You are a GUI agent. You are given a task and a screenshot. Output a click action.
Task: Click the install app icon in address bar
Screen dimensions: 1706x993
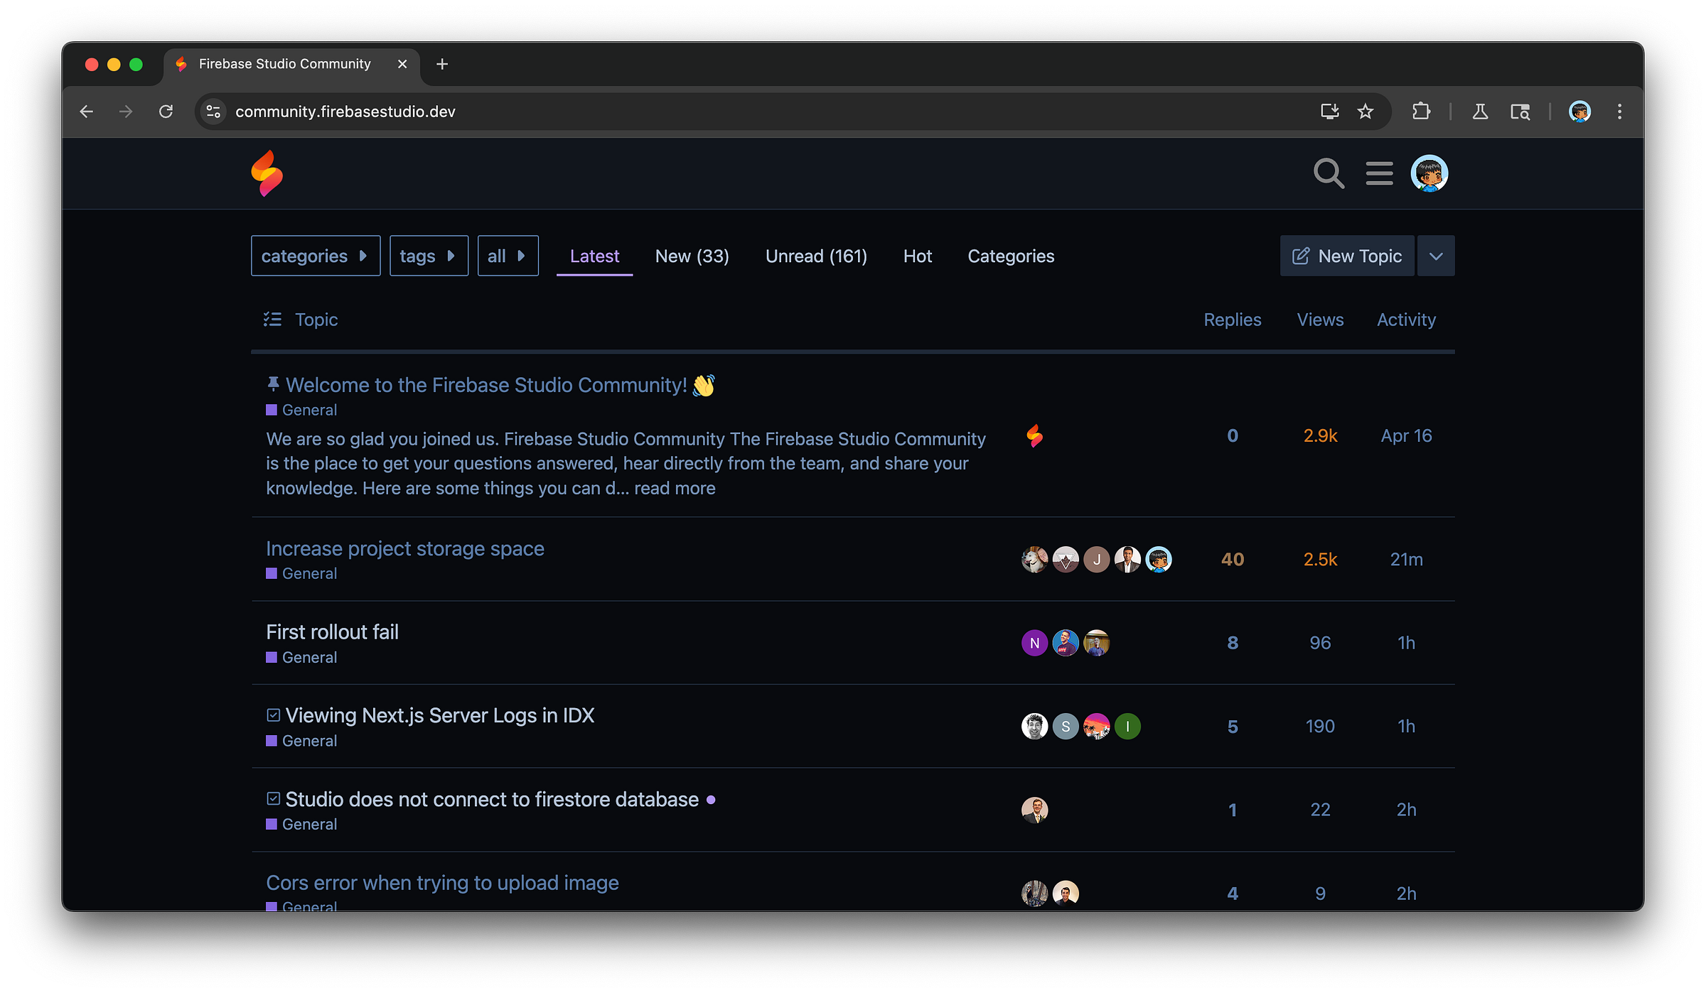(1329, 112)
